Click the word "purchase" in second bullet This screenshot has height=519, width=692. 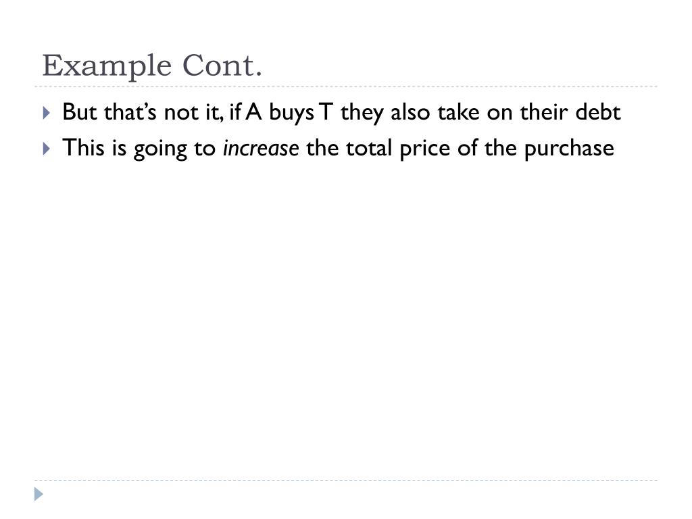coord(569,149)
